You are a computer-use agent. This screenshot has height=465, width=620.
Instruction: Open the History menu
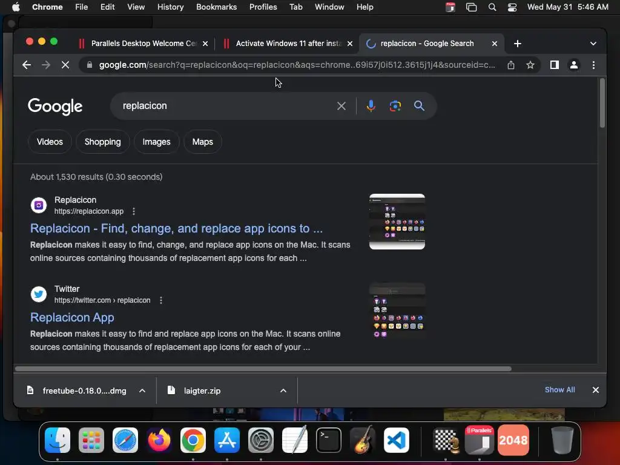pyautogui.click(x=170, y=7)
